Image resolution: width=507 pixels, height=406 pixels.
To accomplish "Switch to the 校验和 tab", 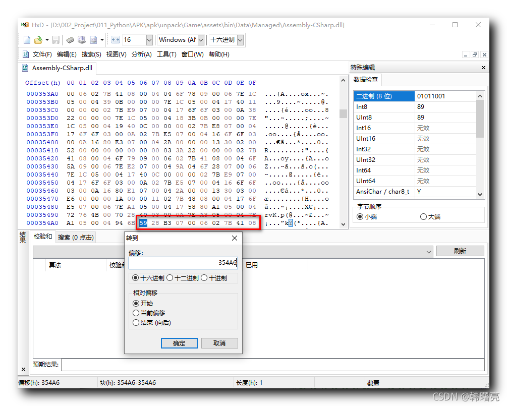I will click(43, 237).
